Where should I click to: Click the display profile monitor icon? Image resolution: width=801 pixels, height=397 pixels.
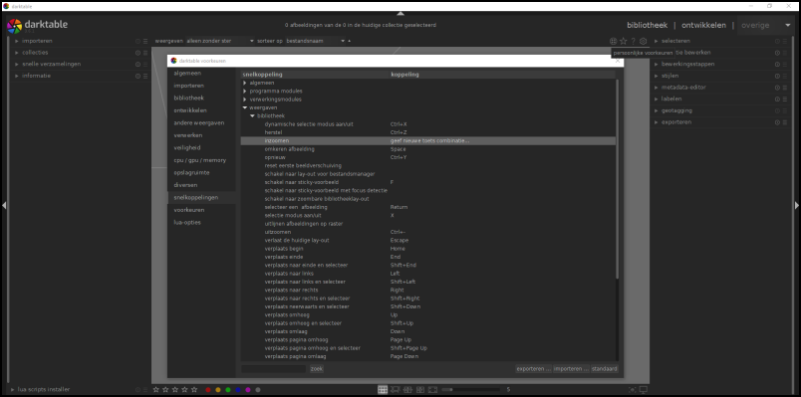(x=644, y=390)
